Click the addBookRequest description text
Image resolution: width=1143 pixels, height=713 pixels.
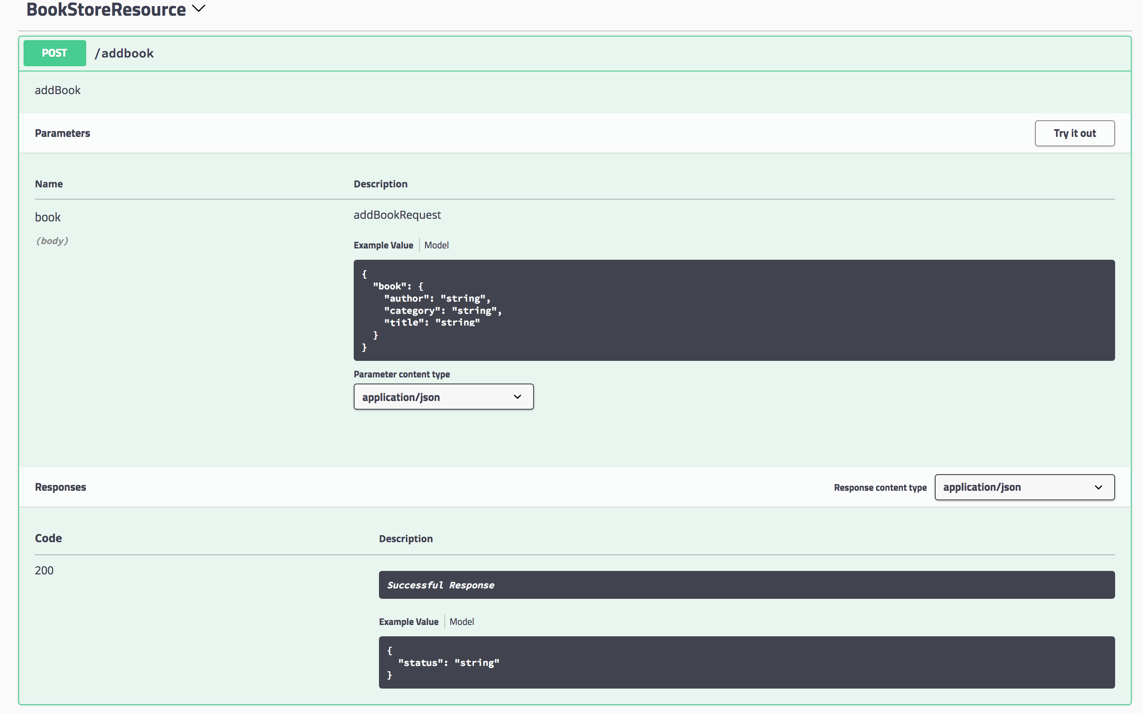[397, 215]
